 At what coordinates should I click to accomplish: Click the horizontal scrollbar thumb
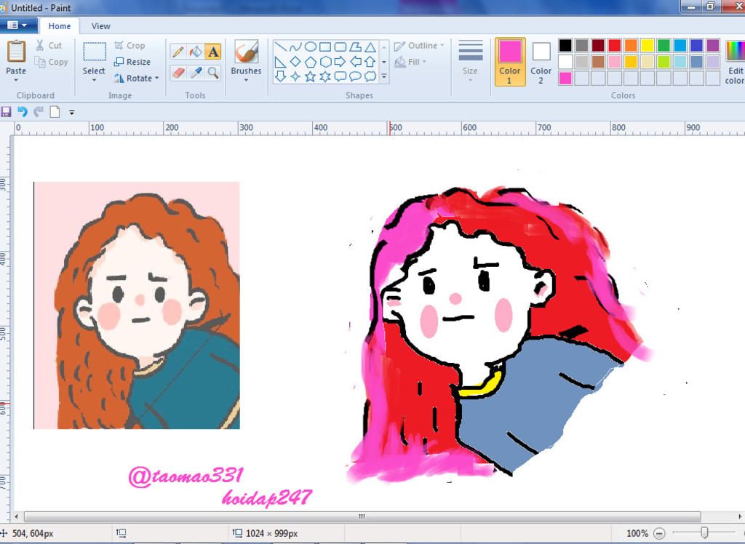[362, 516]
